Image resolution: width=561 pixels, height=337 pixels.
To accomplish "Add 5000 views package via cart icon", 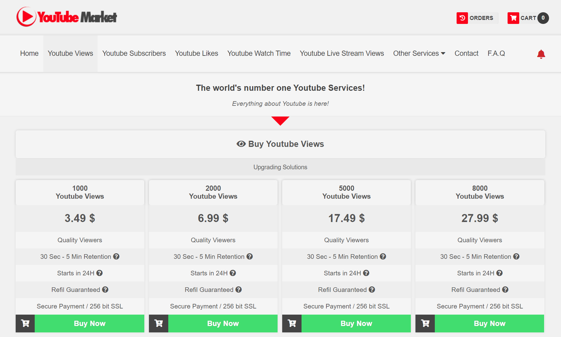I will [x=292, y=323].
